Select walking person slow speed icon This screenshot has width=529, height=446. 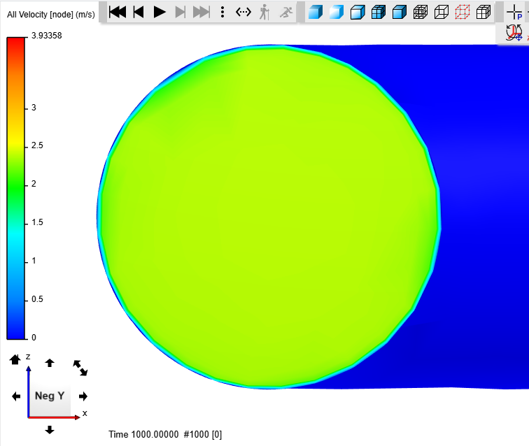pos(264,12)
